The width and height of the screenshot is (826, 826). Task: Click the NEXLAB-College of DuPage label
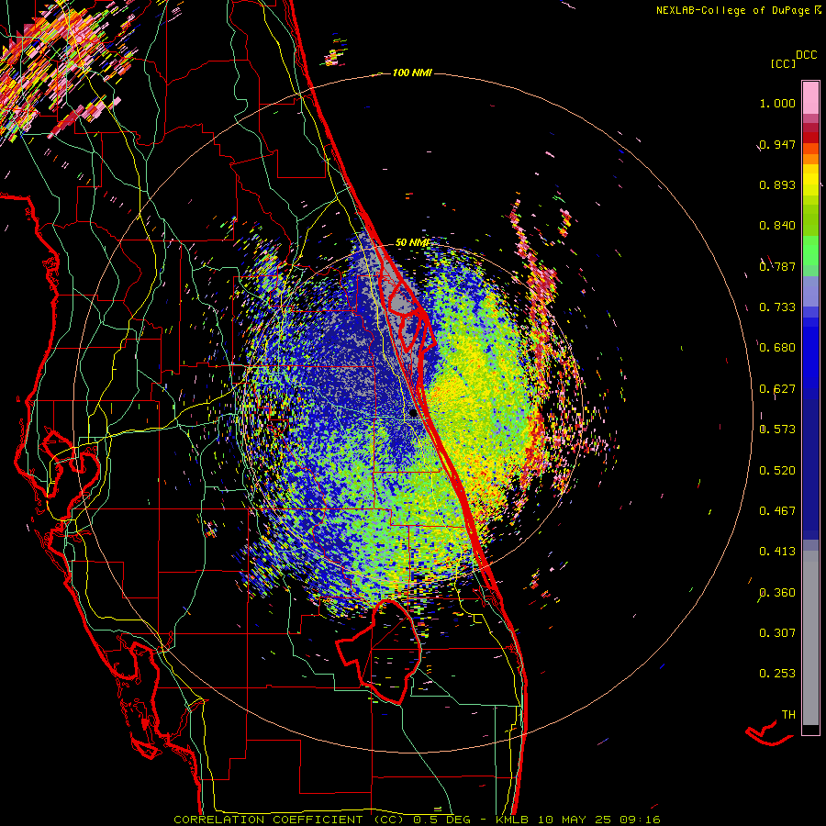[x=733, y=10]
